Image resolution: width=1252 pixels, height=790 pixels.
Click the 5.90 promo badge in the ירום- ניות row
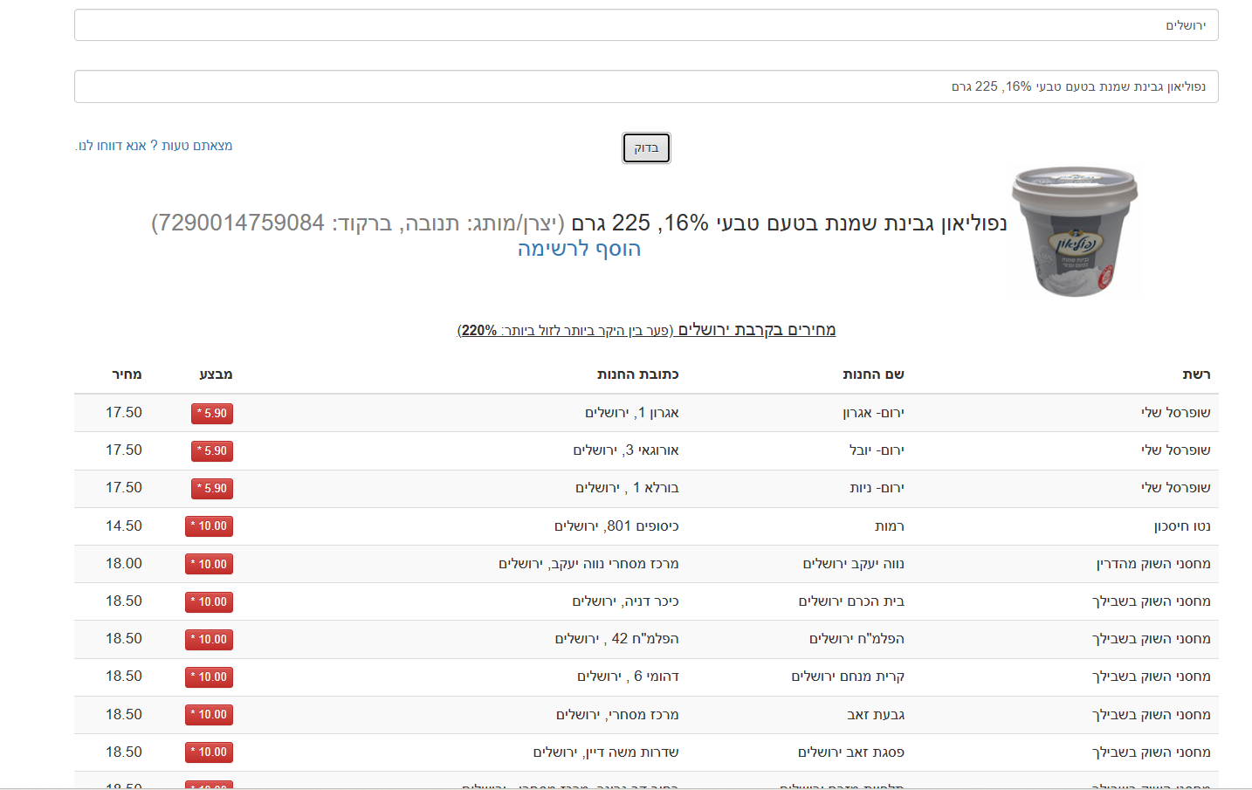tap(211, 488)
